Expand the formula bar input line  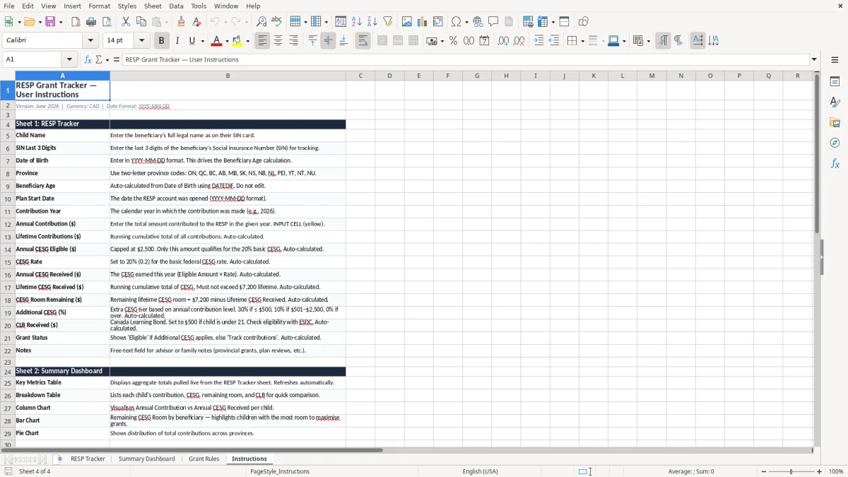(814, 59)
